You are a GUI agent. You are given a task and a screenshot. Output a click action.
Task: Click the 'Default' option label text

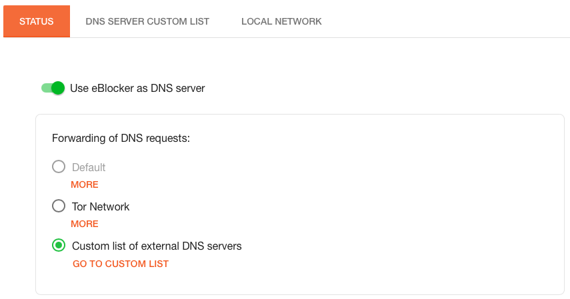click(89, 167)
